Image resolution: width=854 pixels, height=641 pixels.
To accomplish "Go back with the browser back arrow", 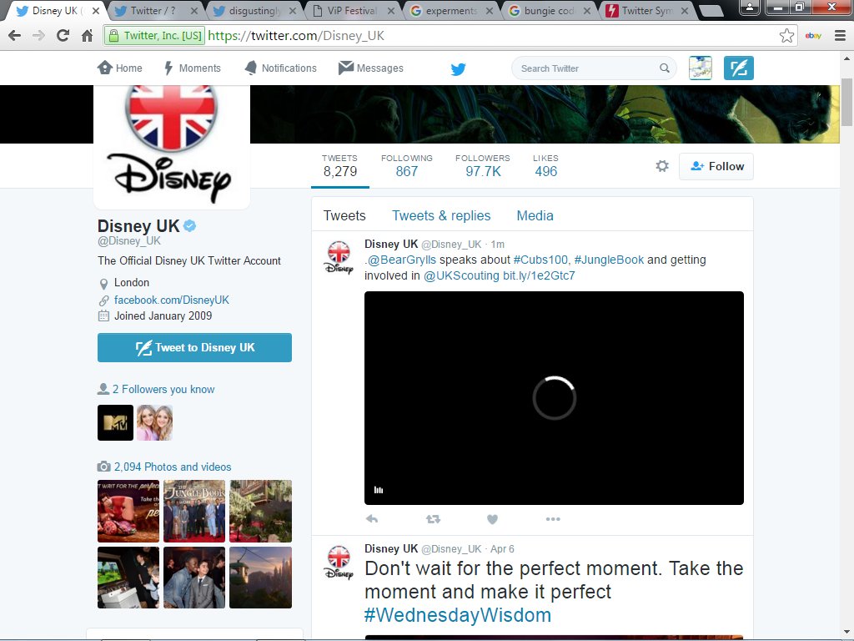I will point(15,36).
